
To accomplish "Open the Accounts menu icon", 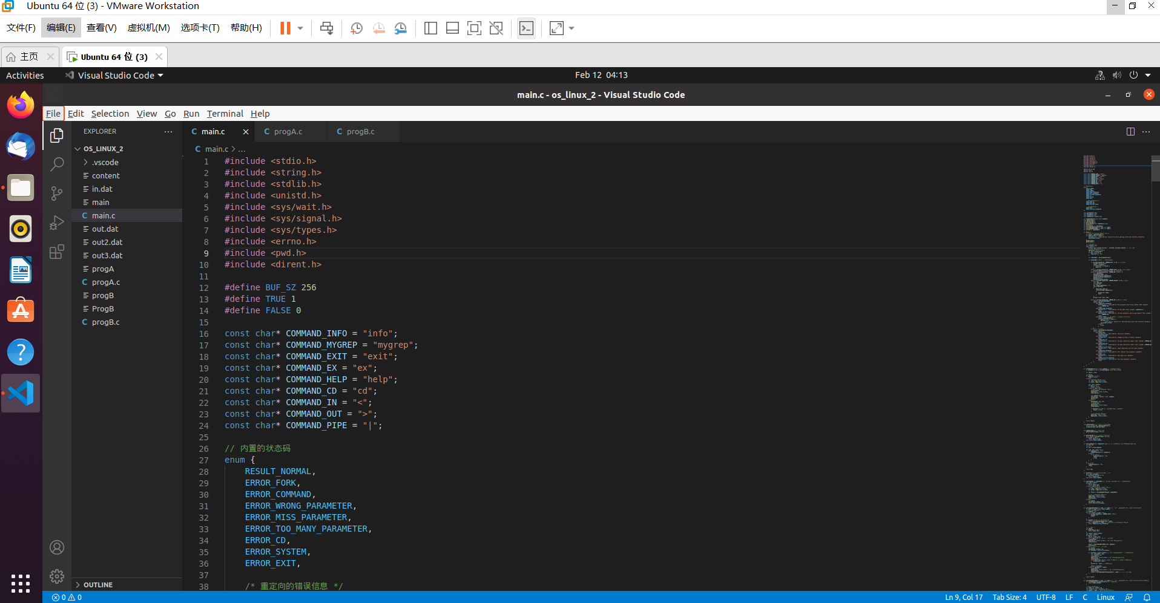I will 57,547.
